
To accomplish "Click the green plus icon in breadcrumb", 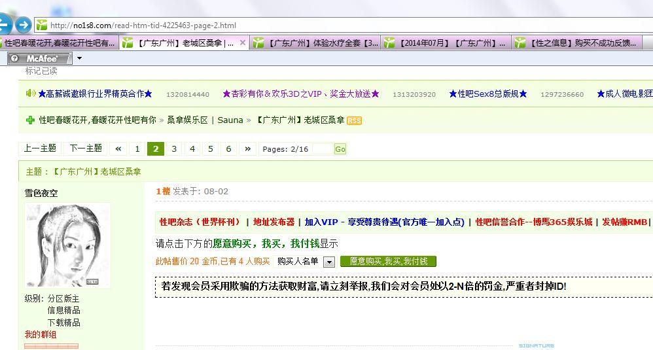I will click(30, 120).
